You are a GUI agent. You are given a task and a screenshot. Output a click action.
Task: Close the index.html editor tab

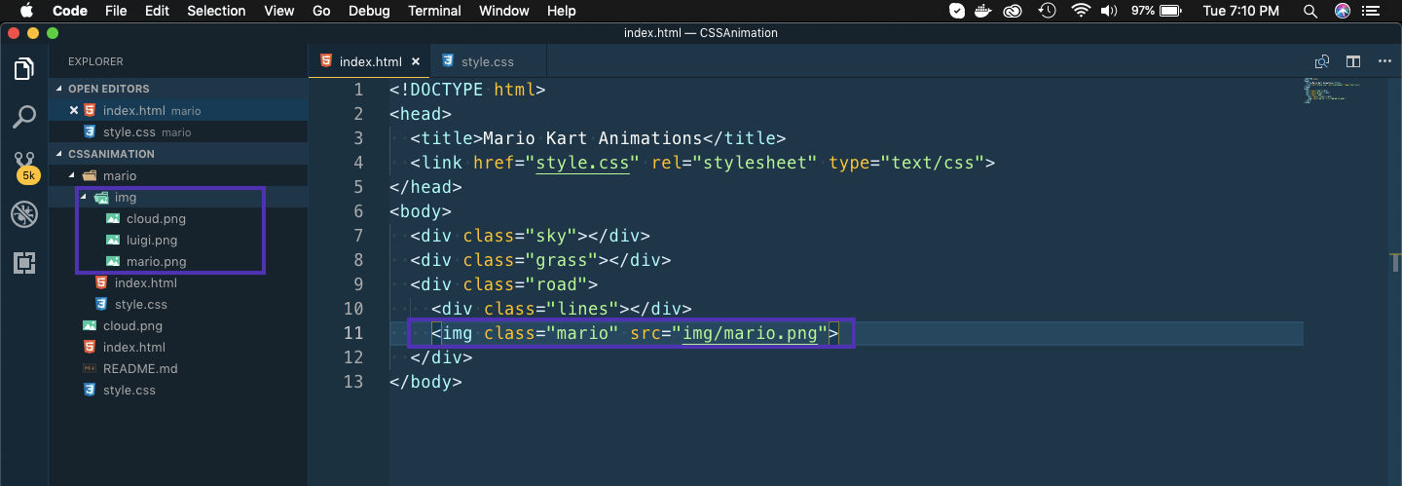coord(416,61)
